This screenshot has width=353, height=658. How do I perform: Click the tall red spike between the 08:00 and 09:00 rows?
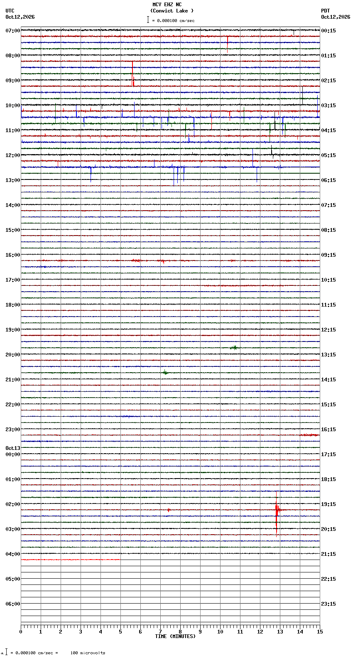[x=133, y=74]
